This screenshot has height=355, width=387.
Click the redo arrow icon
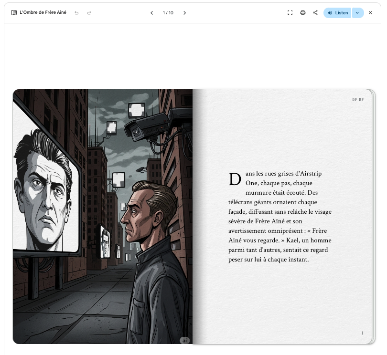pyautogui.click(x=89, y=13)
